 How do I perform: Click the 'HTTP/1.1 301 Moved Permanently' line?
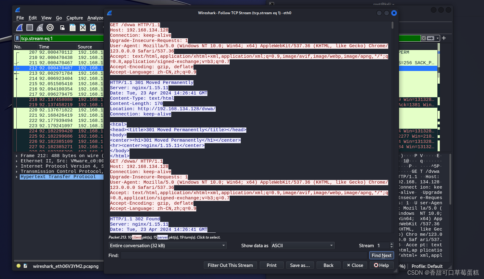tap(152, 82)
